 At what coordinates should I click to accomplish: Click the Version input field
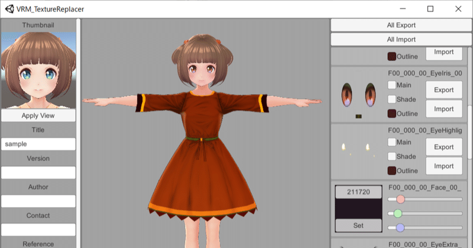pos(38,172)
